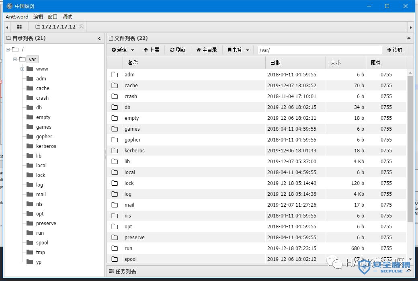Select the www folder in tree
This screenshot has height=281, width=418.
(42, 69)
